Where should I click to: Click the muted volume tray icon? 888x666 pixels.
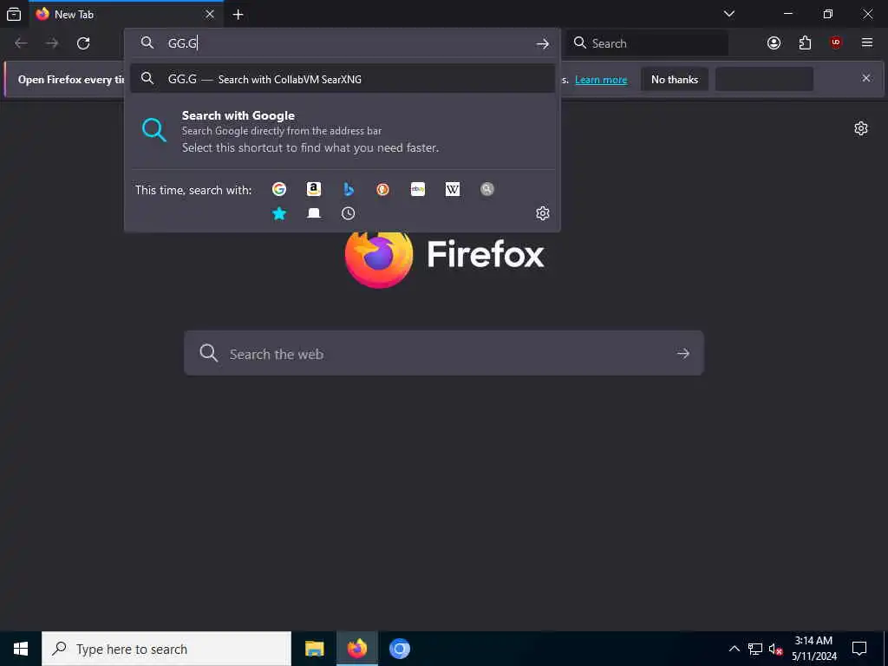(x=775, y=649)
